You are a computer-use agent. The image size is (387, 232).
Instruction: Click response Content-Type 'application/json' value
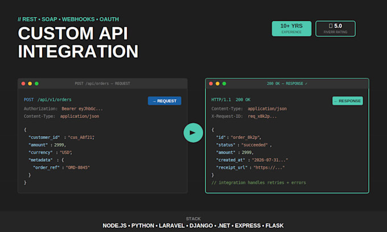267,109
